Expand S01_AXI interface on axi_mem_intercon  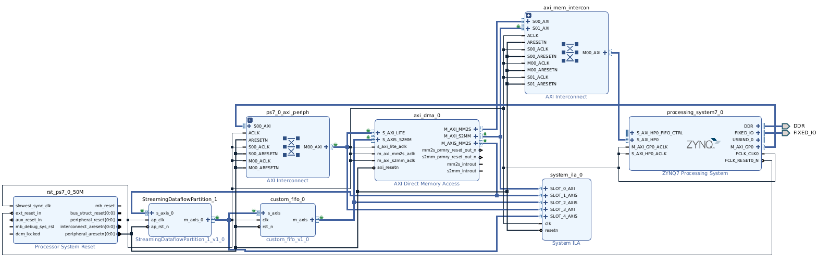point(528,28)
